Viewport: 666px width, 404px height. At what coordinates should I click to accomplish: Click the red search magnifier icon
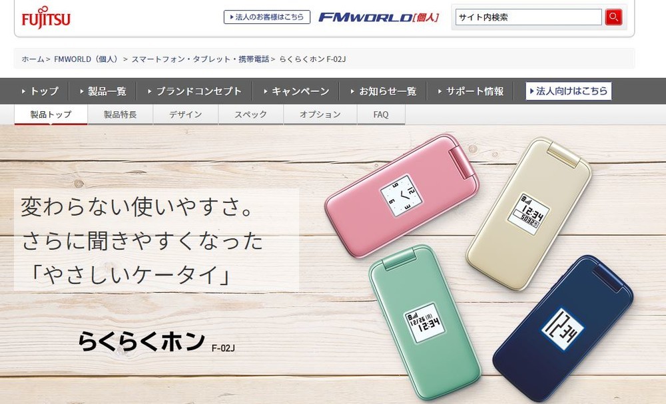(x=613, y=17)
